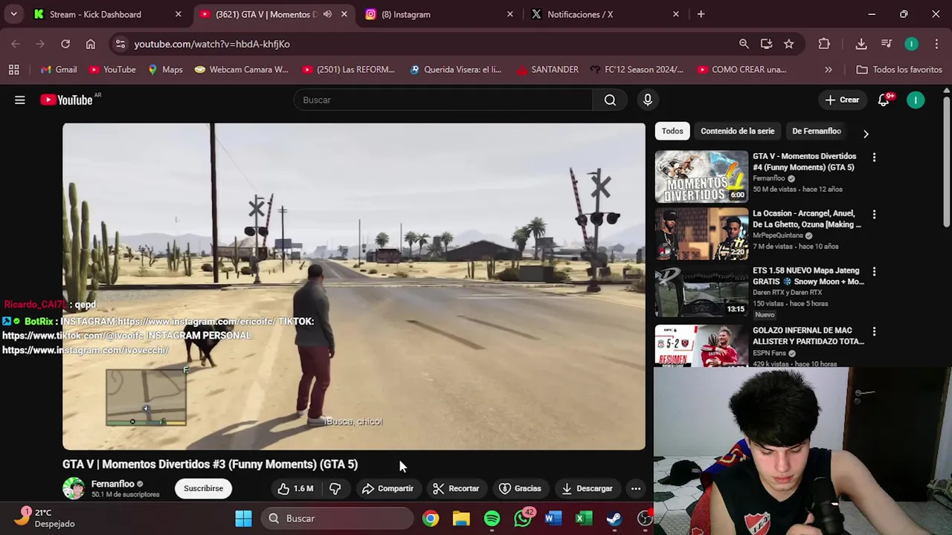Focus the YouTube Buscar search field

click(x=443, y=100)
